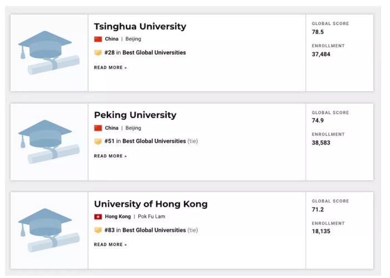The image size is (390, 278).
Task: Open the Peking University title link
Action: coord(135,115)
